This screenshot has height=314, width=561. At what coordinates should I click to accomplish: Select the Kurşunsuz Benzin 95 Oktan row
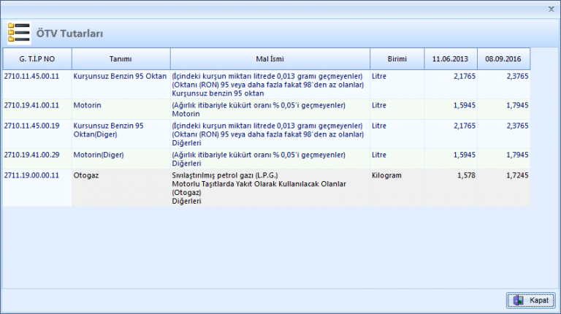tap(121, 75)
